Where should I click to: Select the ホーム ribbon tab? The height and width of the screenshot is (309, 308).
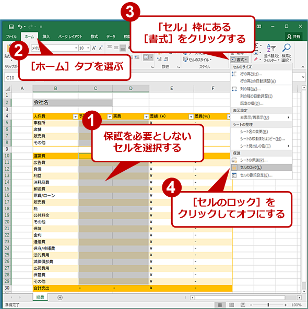tap(29, 37)
